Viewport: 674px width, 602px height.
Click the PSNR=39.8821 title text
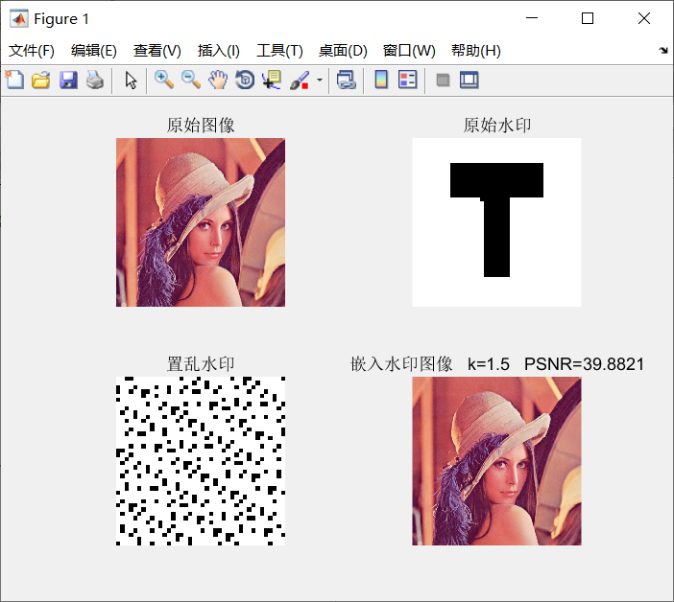584,364
